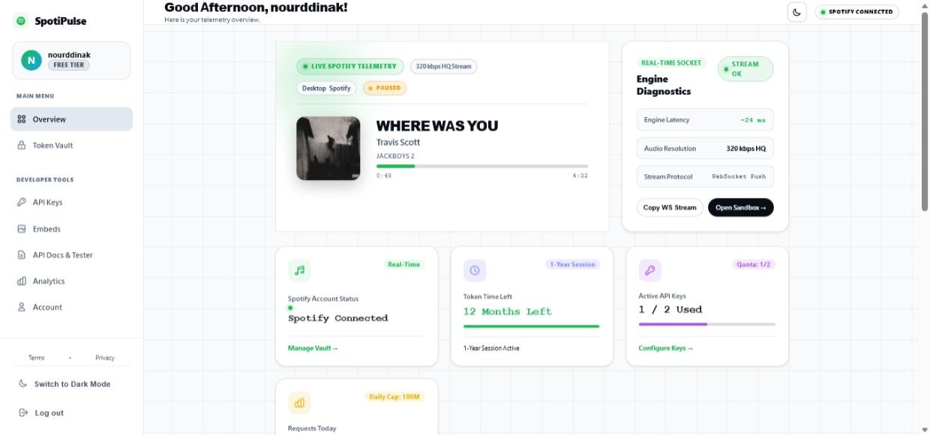This screenshot has width=930, height=435.
Task: Click the REAL-TIME SOCKET label
Action: [x=671, y=63]
